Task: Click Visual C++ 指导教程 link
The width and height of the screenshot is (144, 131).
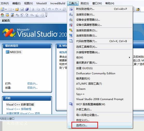Action: tap(19, 109)
